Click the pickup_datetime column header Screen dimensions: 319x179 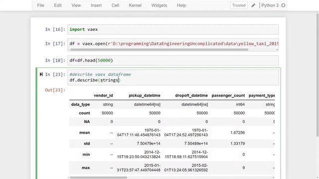[x=145, y=95]
